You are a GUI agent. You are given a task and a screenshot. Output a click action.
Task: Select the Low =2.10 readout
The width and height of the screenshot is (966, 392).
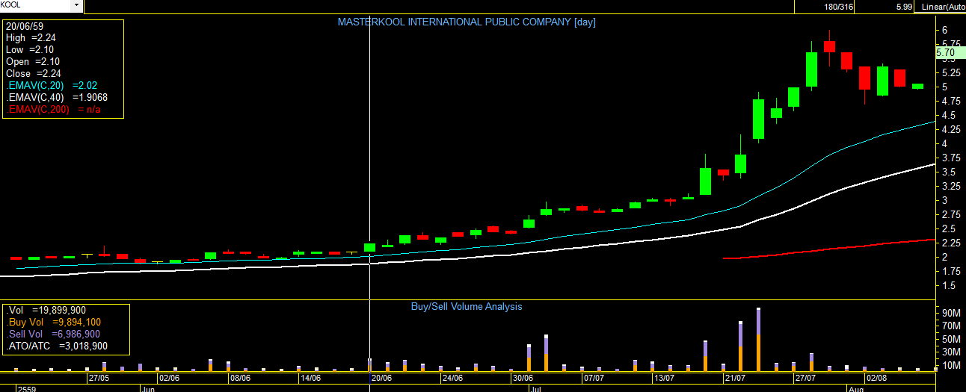pyautogui.click(x=30, y=50)
